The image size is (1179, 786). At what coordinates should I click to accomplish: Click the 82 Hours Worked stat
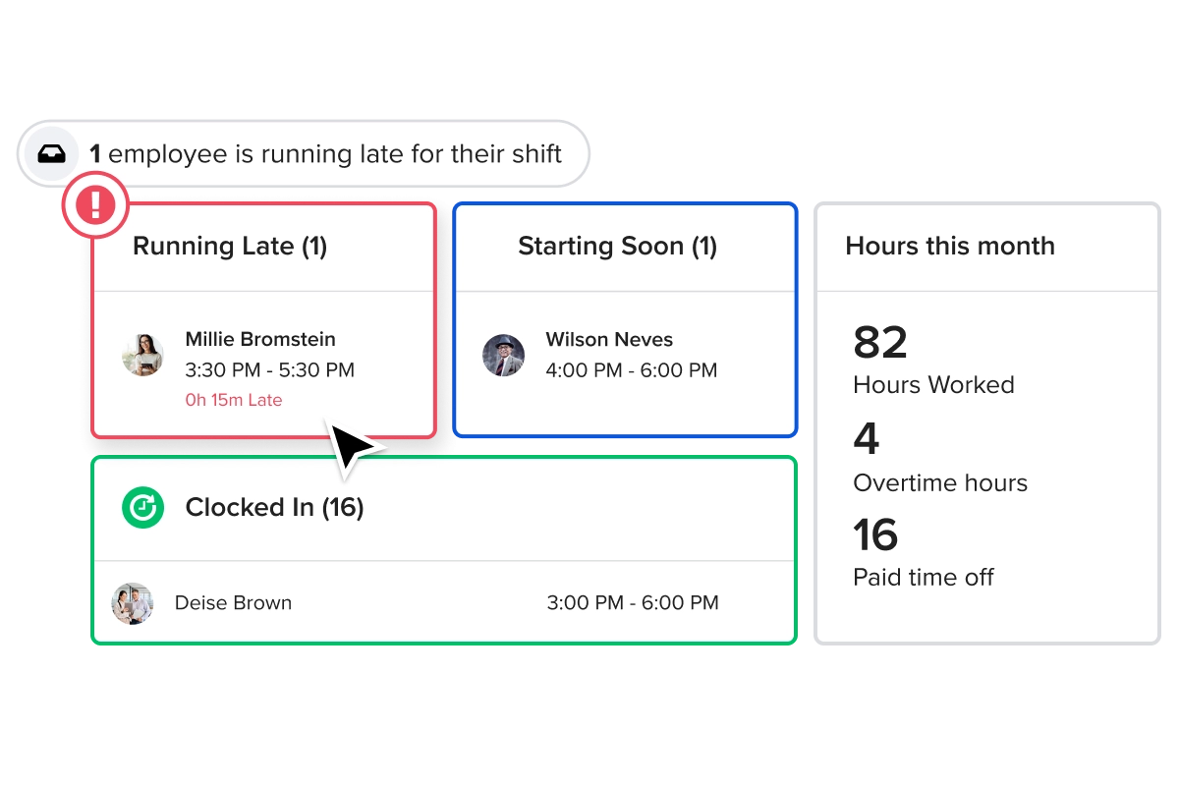pos(877,343)
